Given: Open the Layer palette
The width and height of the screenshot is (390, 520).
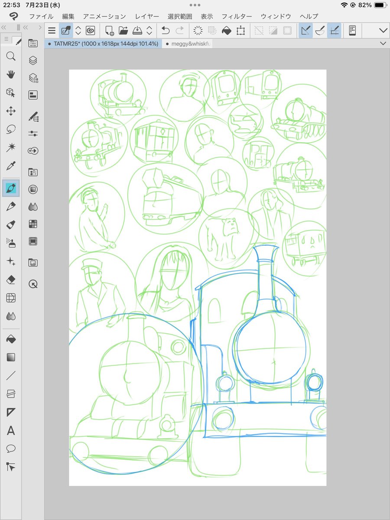Looking at the screenshot, I should [32, 61].
